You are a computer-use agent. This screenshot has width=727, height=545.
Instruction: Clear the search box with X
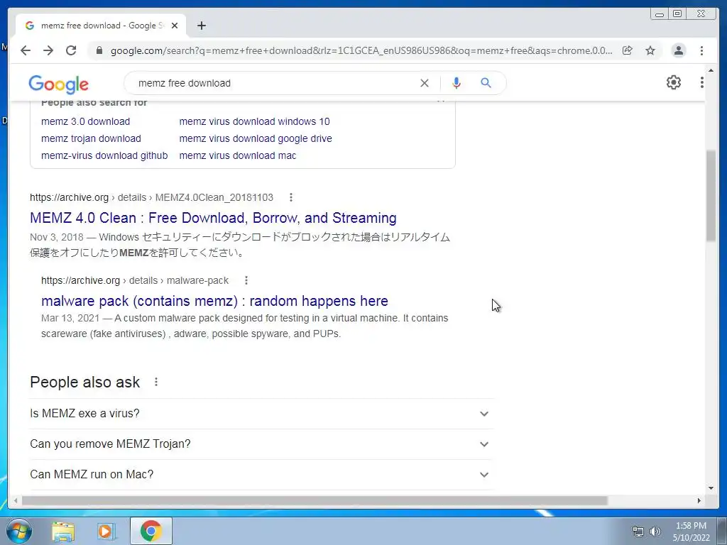425,83
